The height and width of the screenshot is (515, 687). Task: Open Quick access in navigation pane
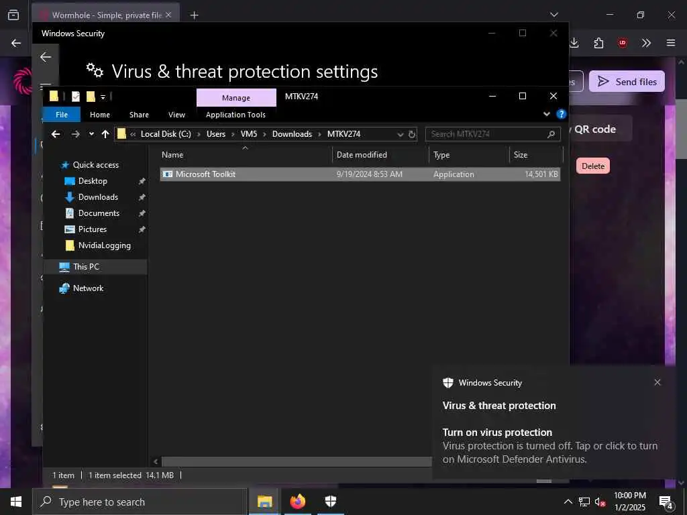[95, 165]
